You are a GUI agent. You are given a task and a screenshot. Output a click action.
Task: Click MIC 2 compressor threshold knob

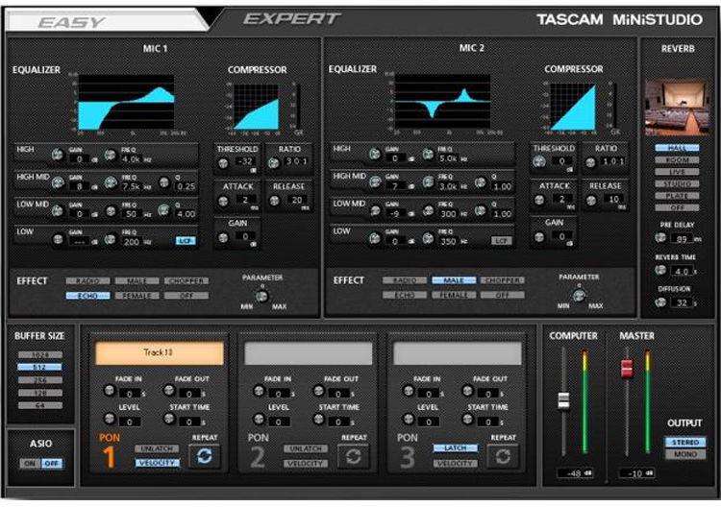click(x=539, y=161)
